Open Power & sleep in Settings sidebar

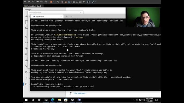click(26, 37)
